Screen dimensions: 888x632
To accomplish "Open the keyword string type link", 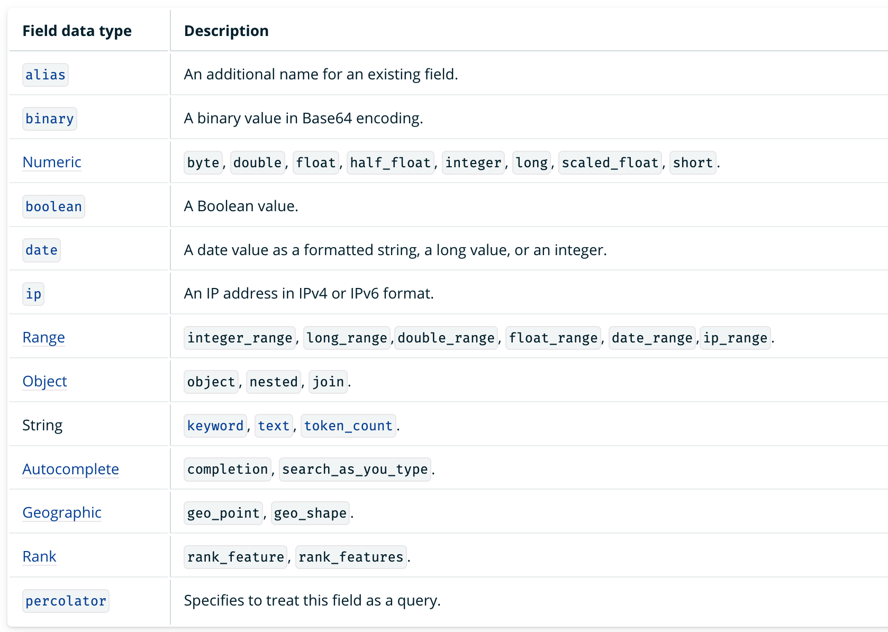I will (x=215, y=426).
